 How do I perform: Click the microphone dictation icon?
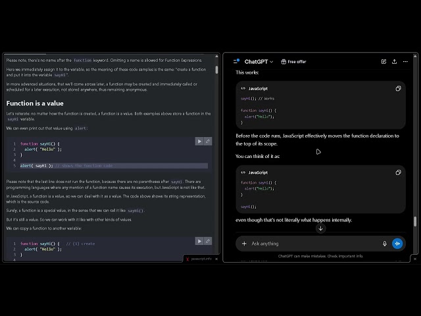[x=384, y=244]
